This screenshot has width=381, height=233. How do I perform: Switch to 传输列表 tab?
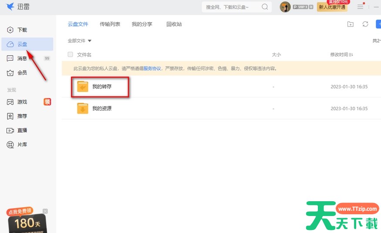(x=110, y=24)
